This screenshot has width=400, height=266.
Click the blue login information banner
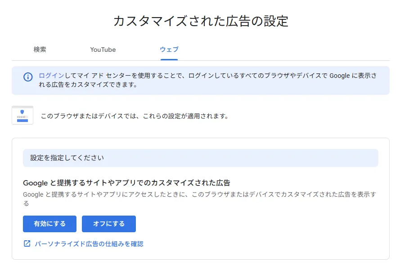(x=200, y=80)
